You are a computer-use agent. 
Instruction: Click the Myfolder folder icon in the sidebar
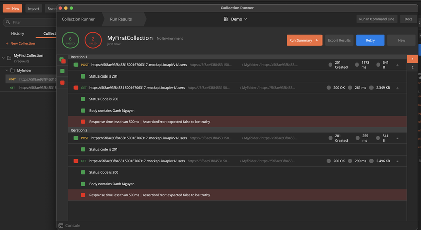[x=13, y=71]
